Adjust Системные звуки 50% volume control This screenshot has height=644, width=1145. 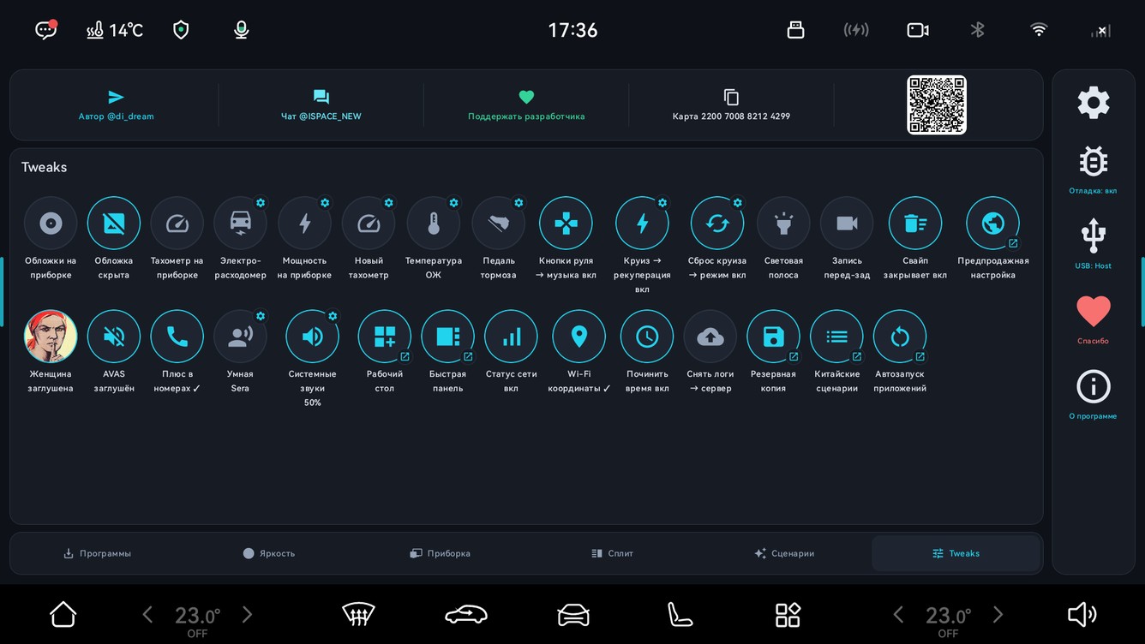tap(313, 337)
